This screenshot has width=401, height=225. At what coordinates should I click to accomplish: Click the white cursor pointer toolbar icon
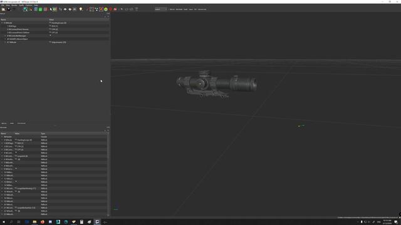(x=51, y=9)
